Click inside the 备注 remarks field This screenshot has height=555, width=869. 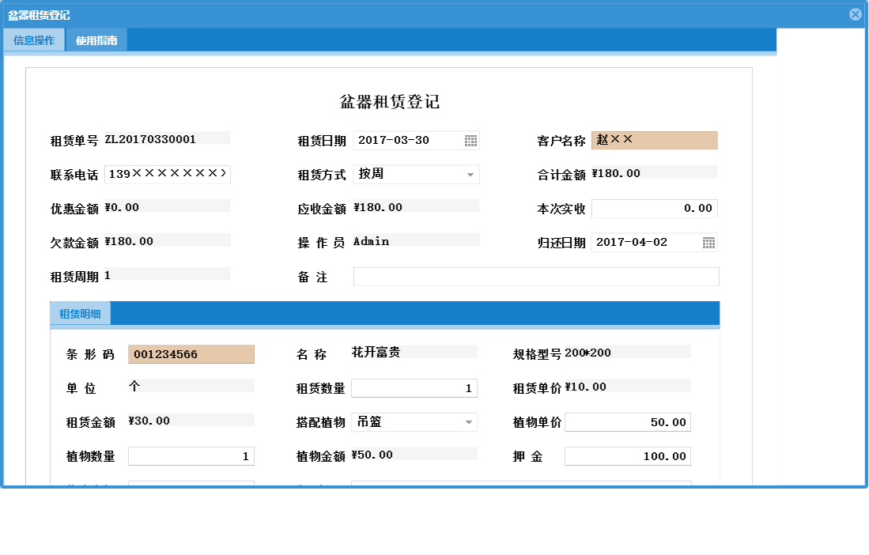[538, 276]
